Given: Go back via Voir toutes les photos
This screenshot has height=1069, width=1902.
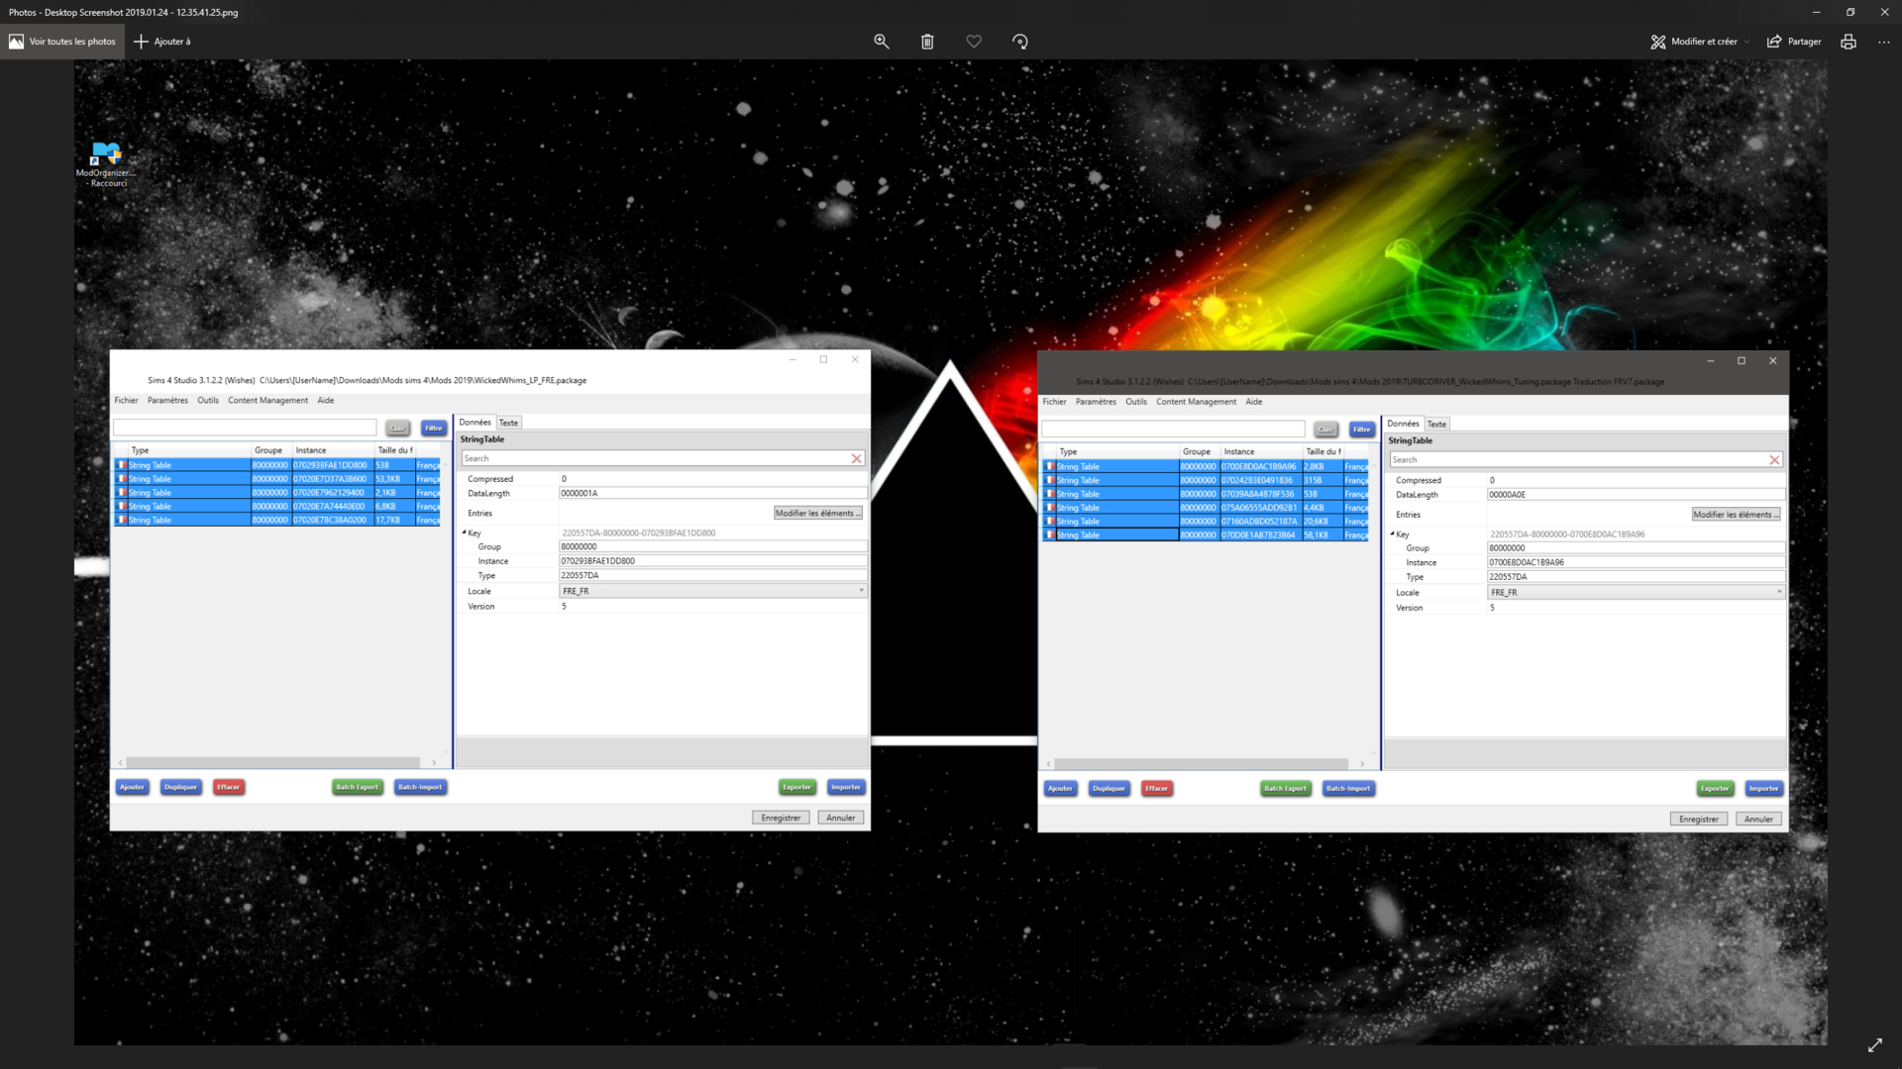Looking at the screenshot, I should click(x=62, y=42).
